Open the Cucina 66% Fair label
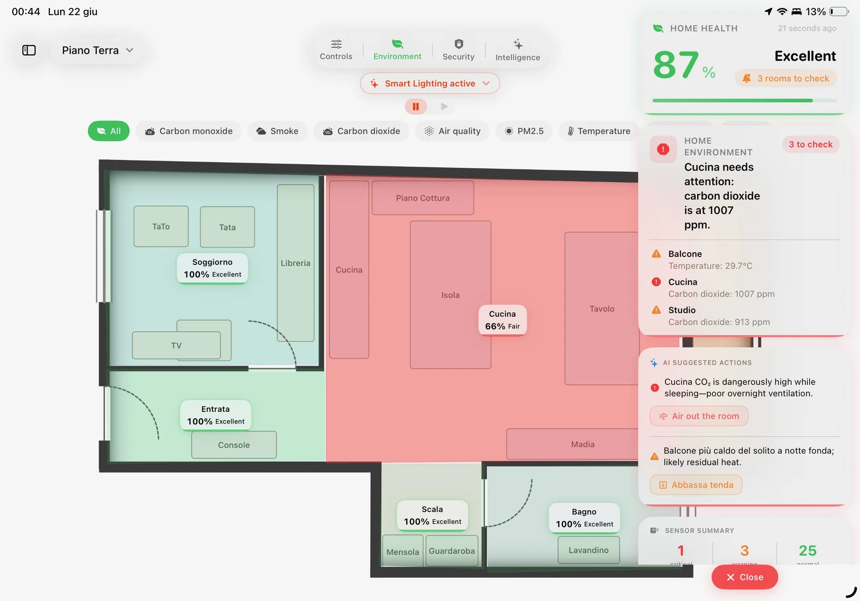 [x=503, y=320]
